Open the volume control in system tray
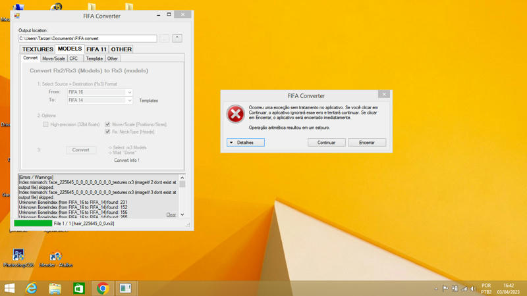 point(473,289)
